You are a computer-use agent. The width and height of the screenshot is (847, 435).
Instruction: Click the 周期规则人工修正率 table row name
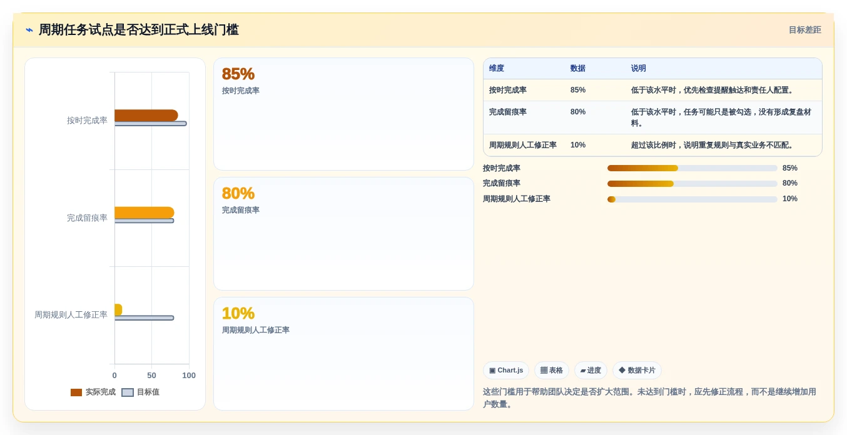click(523, 145)
